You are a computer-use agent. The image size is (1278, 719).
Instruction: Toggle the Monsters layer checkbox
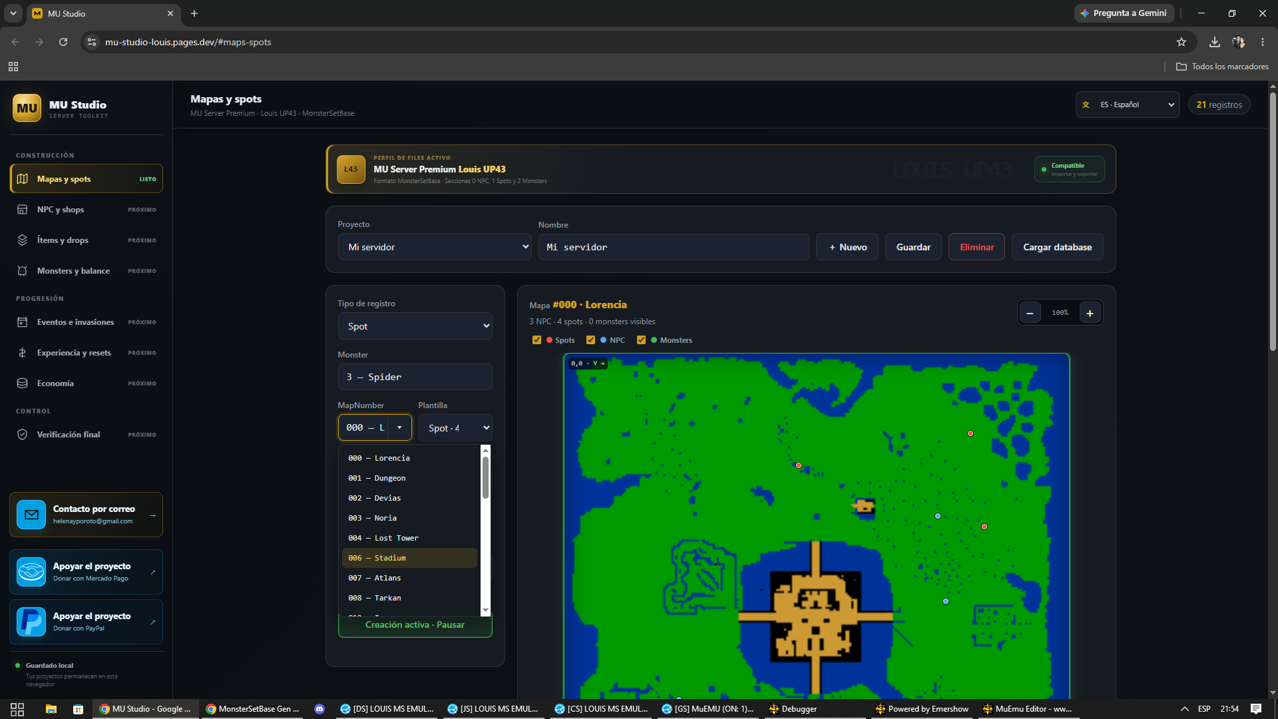(641, 340)
